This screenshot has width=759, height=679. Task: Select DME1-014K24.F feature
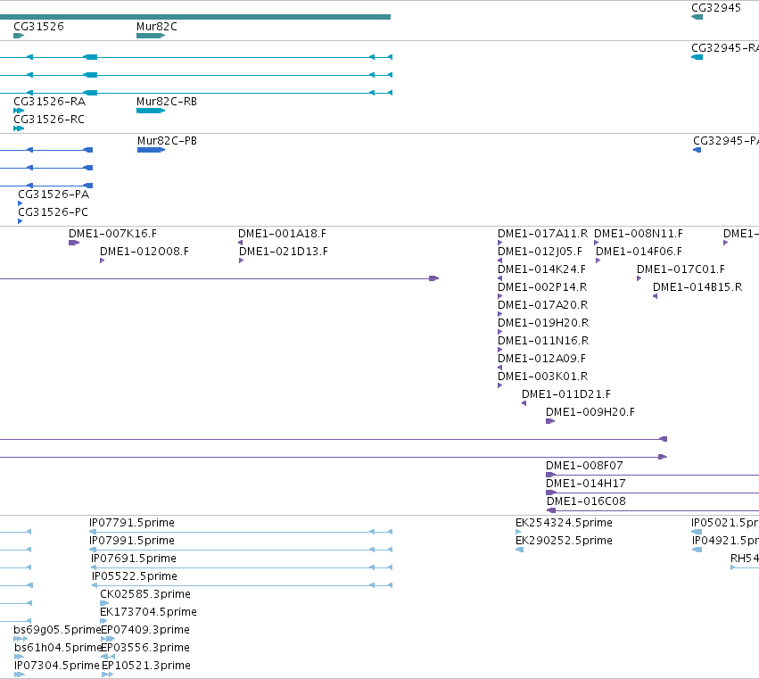coord(500,278)
